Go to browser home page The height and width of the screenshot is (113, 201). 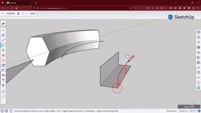tap(17, 8)
